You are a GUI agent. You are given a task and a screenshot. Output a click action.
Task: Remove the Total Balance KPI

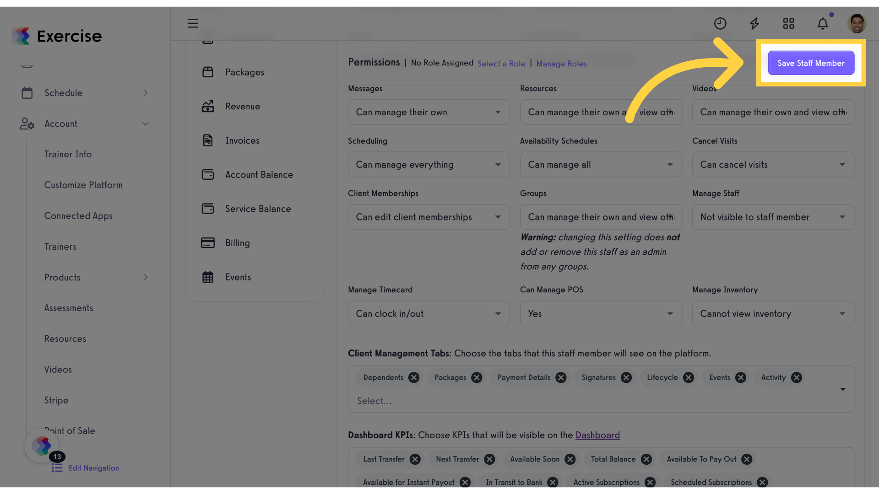pyautogui.click(x=646, y=459)
